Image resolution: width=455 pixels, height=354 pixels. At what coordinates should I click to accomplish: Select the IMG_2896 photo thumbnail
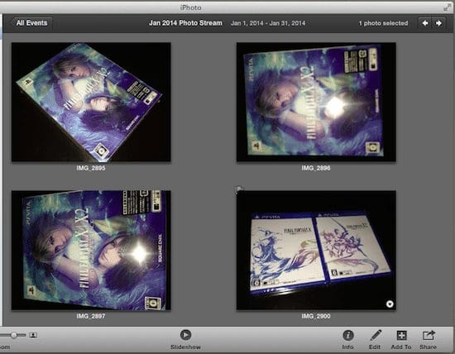pos(316,102)
